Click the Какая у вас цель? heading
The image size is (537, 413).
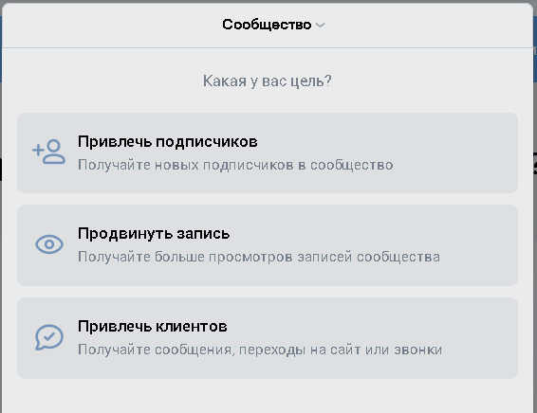tap(268, 81)
